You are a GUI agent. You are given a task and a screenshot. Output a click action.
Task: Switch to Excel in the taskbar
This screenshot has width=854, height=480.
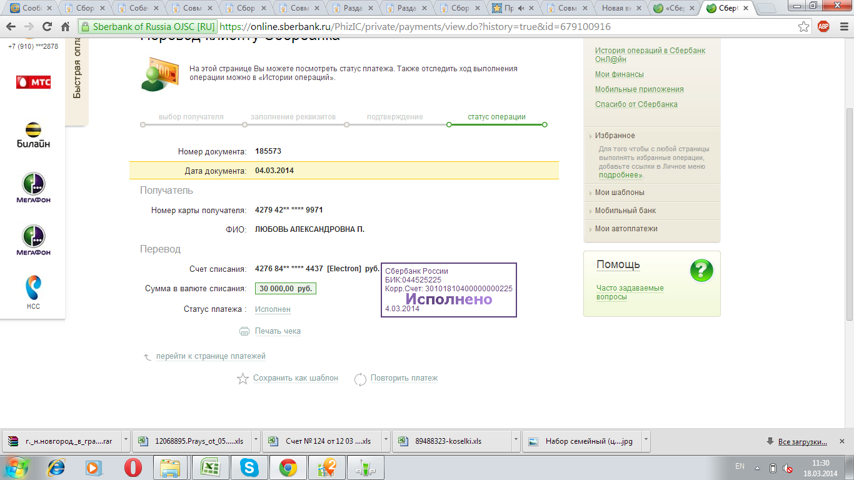209,467
